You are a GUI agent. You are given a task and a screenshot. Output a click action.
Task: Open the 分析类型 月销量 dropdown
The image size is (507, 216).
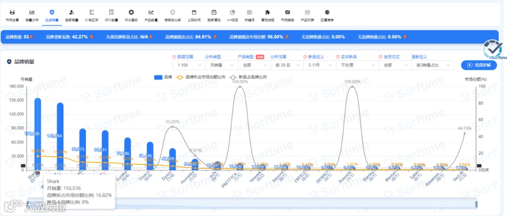[222, 65]
